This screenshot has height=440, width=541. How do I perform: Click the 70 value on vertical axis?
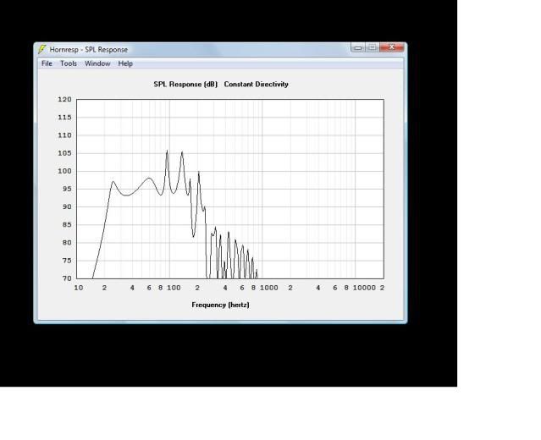pyautogui.click(x=67, y=278)
